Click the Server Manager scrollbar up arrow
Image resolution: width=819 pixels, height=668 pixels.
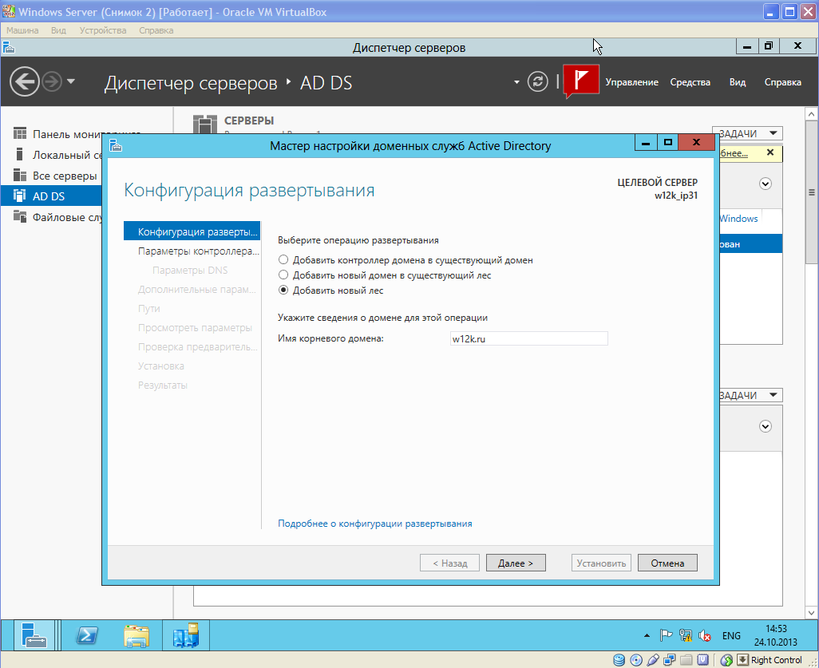coord(811,114)
